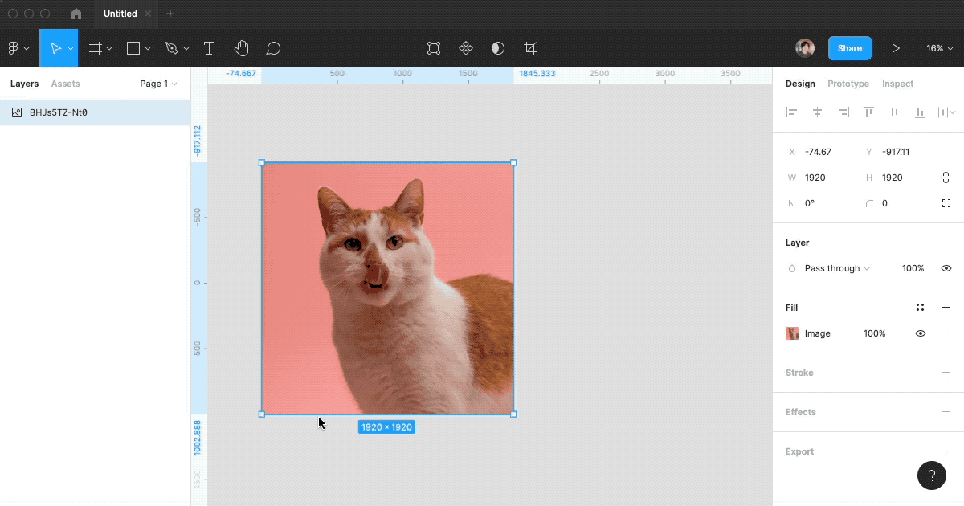Click the Share button
The height and width of the screenshot is (506, 964).
849,48
